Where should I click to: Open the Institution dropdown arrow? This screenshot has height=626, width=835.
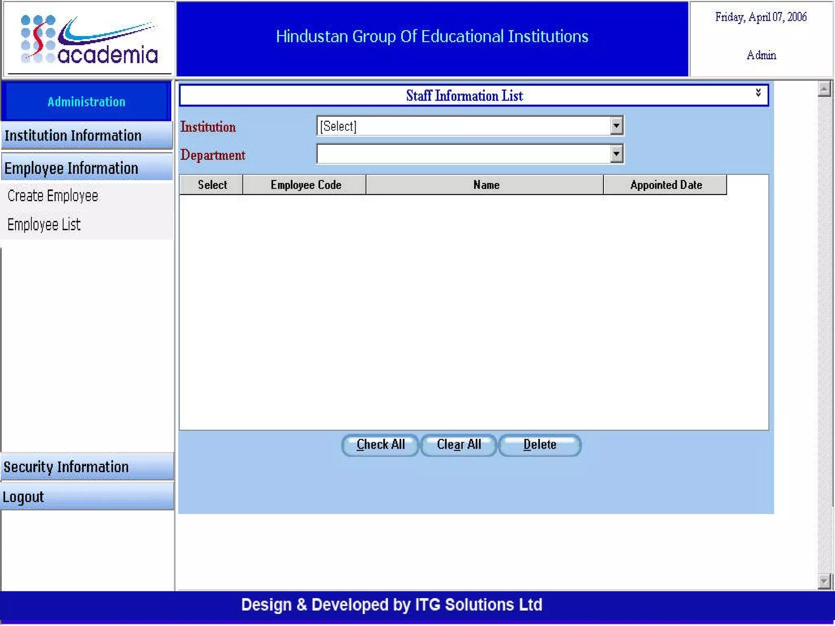(616, 126)
